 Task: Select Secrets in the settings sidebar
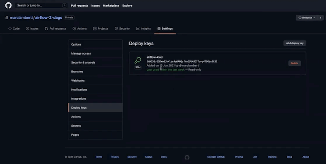tap(76, 126)
